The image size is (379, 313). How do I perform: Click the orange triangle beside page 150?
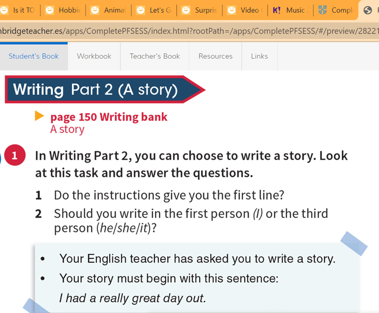tap(39, 116)
